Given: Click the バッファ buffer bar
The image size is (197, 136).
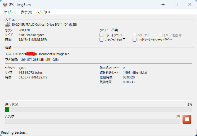Looking at the screenshot, I should [x=92, y=121].
